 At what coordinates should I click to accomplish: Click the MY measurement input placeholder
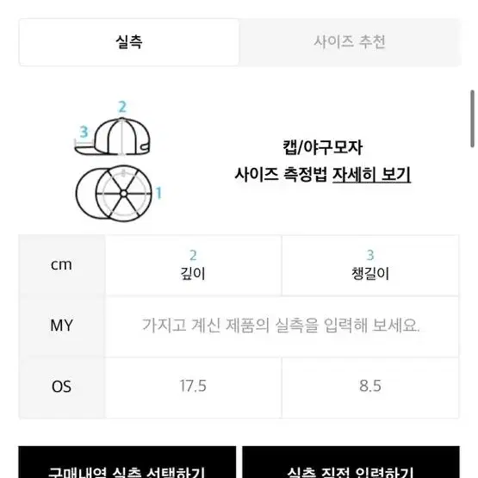281,326
